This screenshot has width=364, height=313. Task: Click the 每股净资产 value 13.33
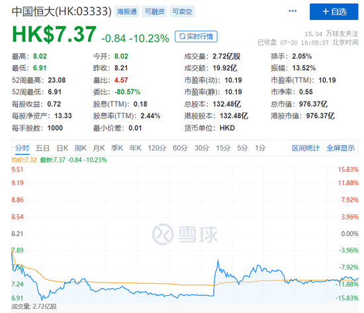(63, 116)
